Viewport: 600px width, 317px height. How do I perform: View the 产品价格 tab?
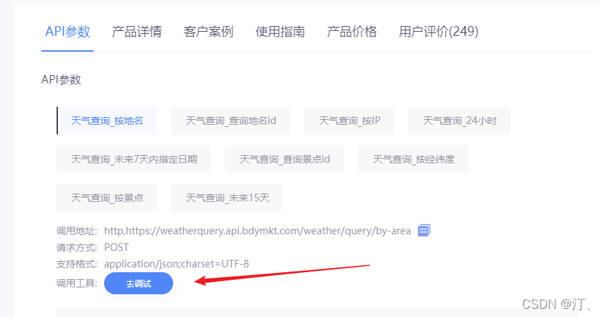(352, 32)
